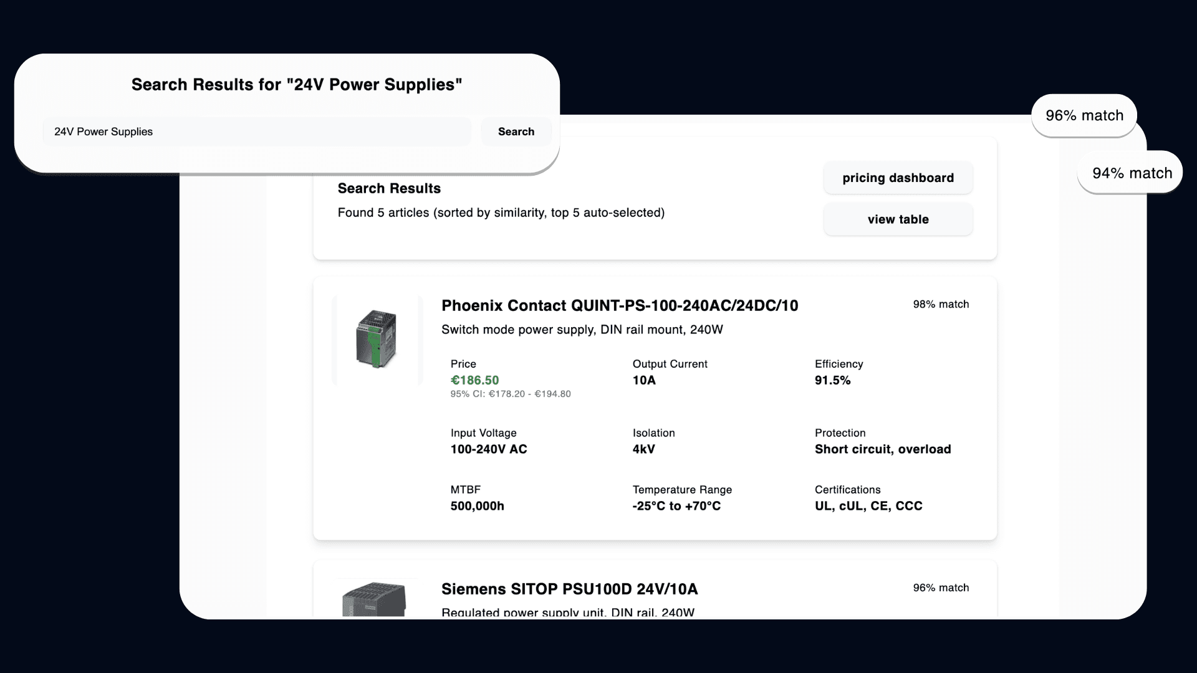Select the 94% match badge

click(x=1132, y=173)
